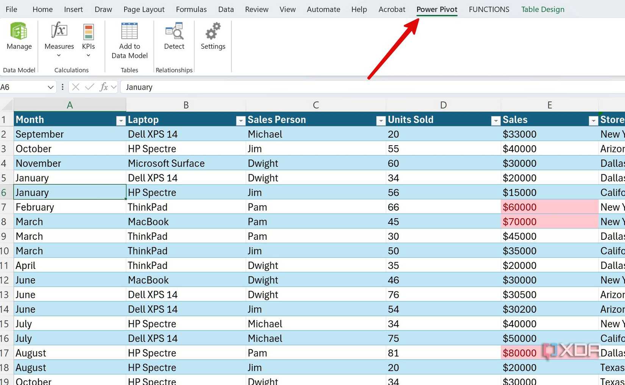Screen dimensions: 625x385
Task: Click the Insert Function fx icon
Action: point(103,87)
